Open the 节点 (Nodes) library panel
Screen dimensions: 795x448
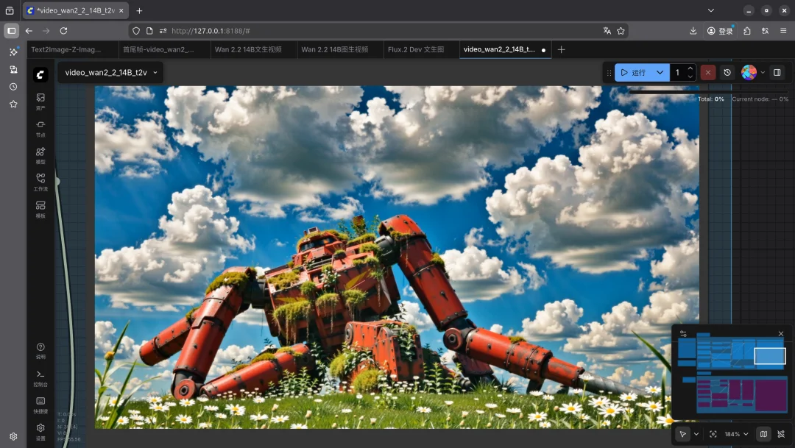40,128
